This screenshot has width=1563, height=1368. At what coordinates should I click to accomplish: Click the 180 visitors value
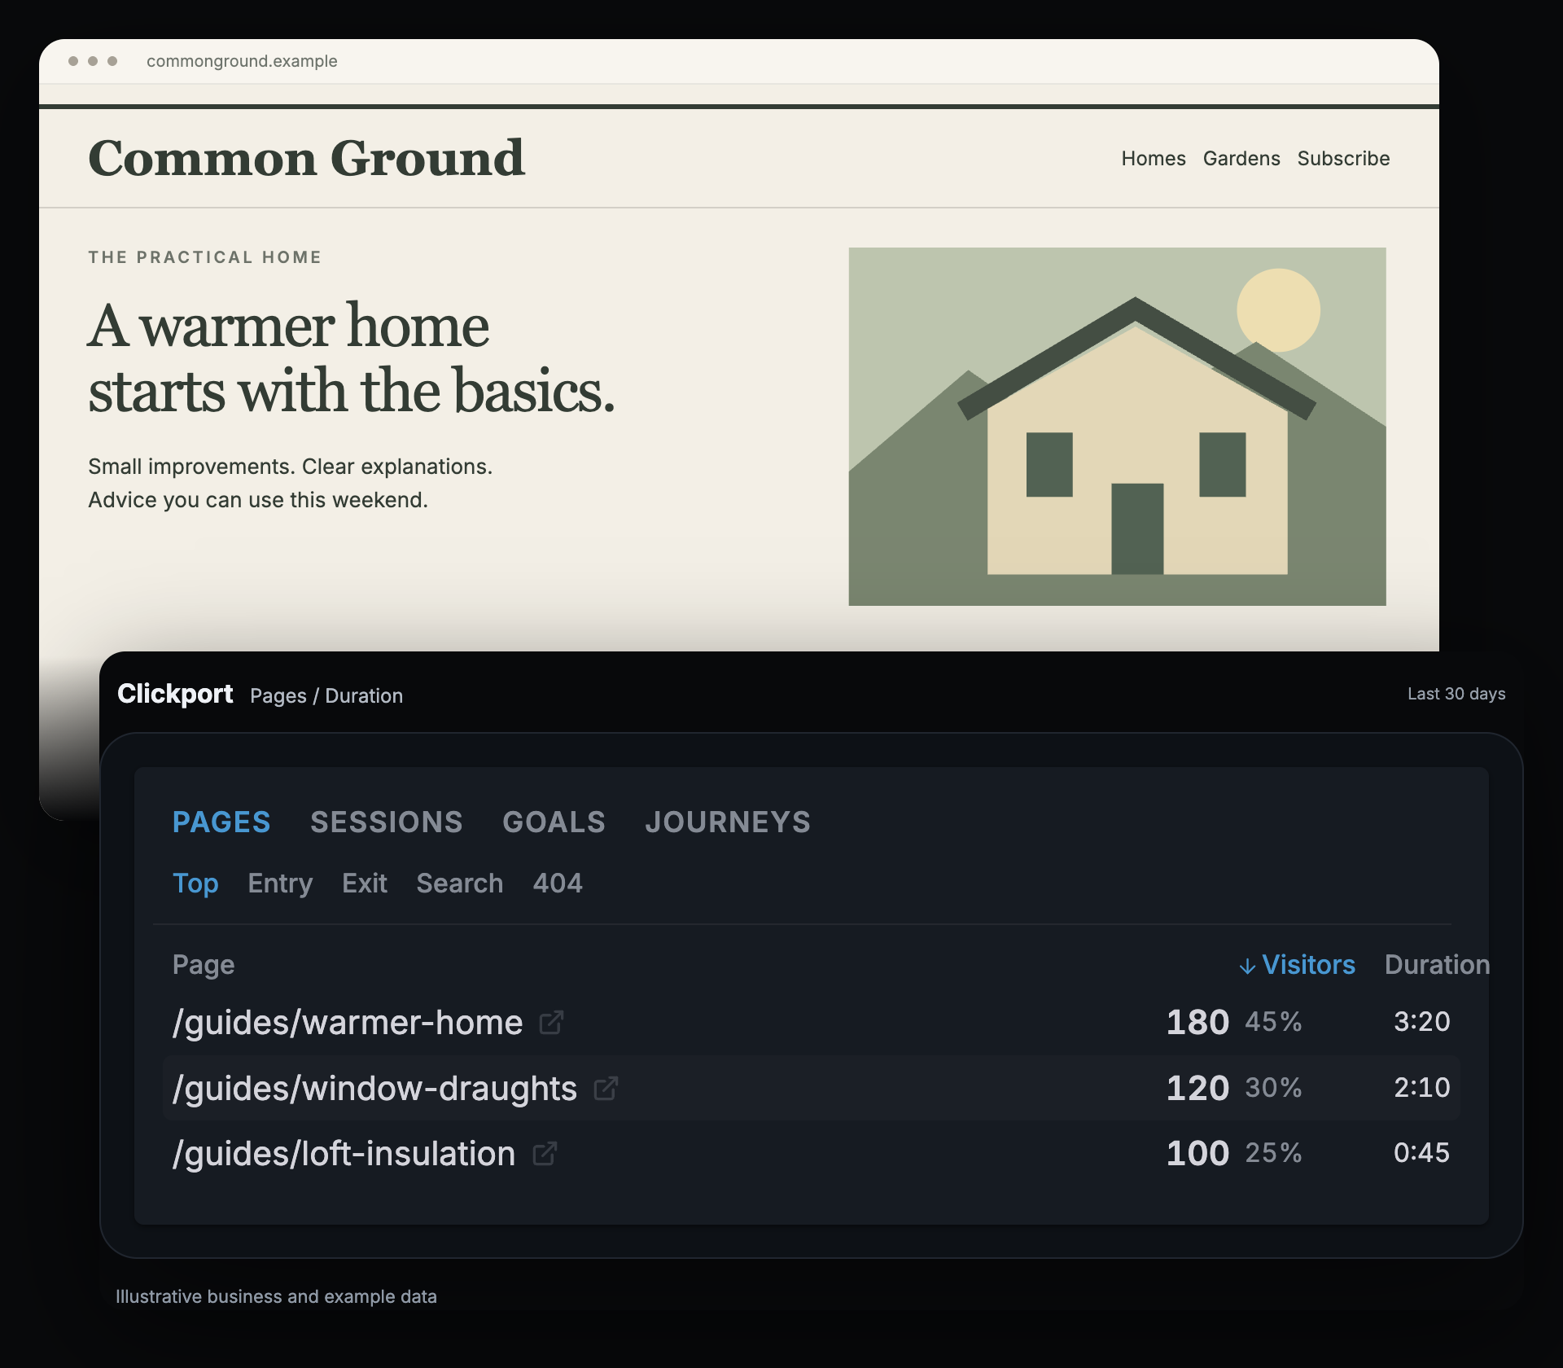coord(1197,1022)
